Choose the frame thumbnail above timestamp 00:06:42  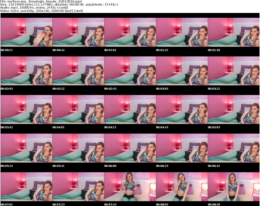234,148
